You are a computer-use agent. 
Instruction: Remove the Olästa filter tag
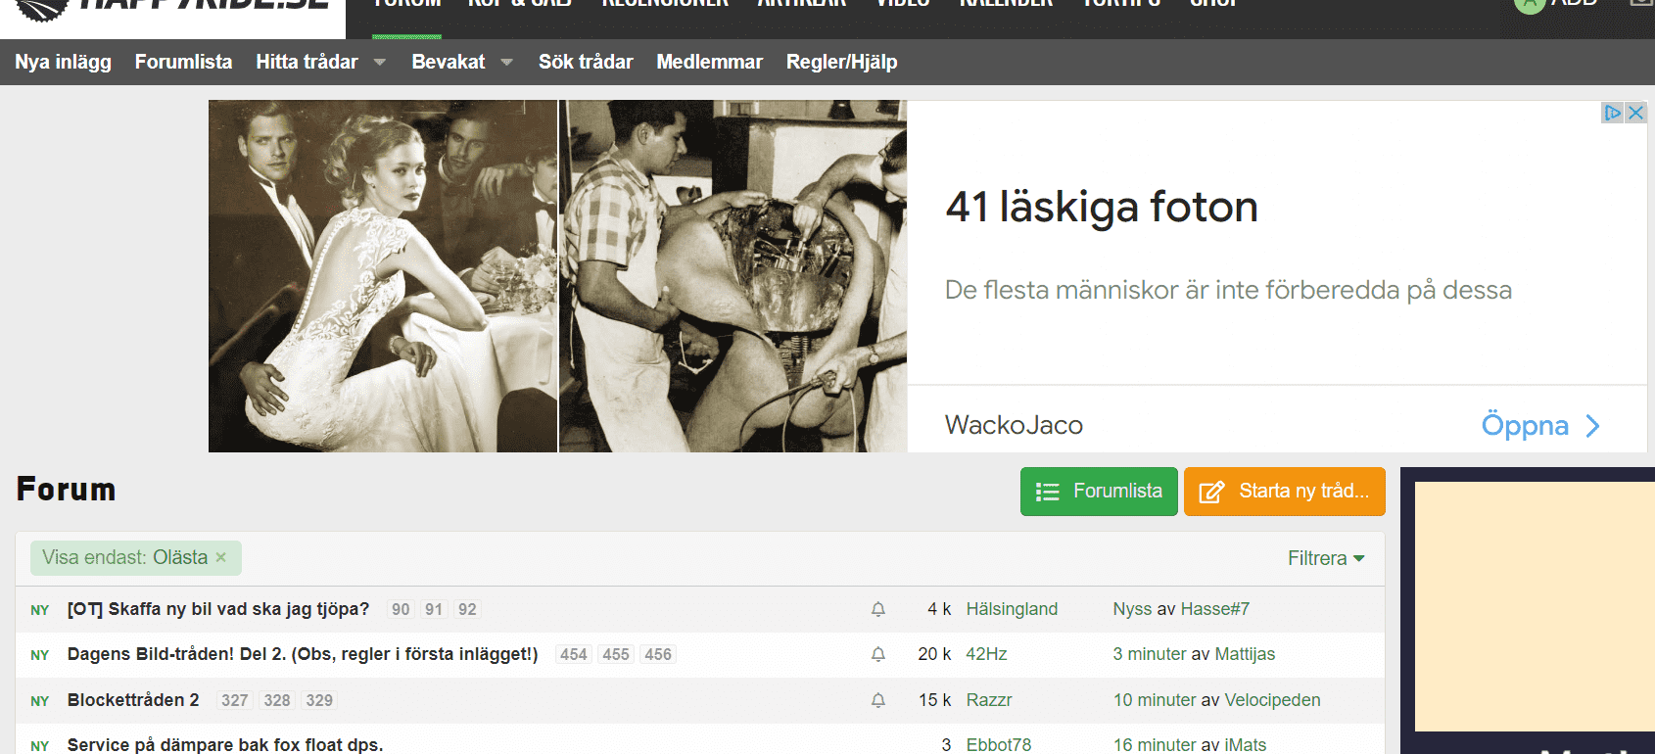coord(221,557)
